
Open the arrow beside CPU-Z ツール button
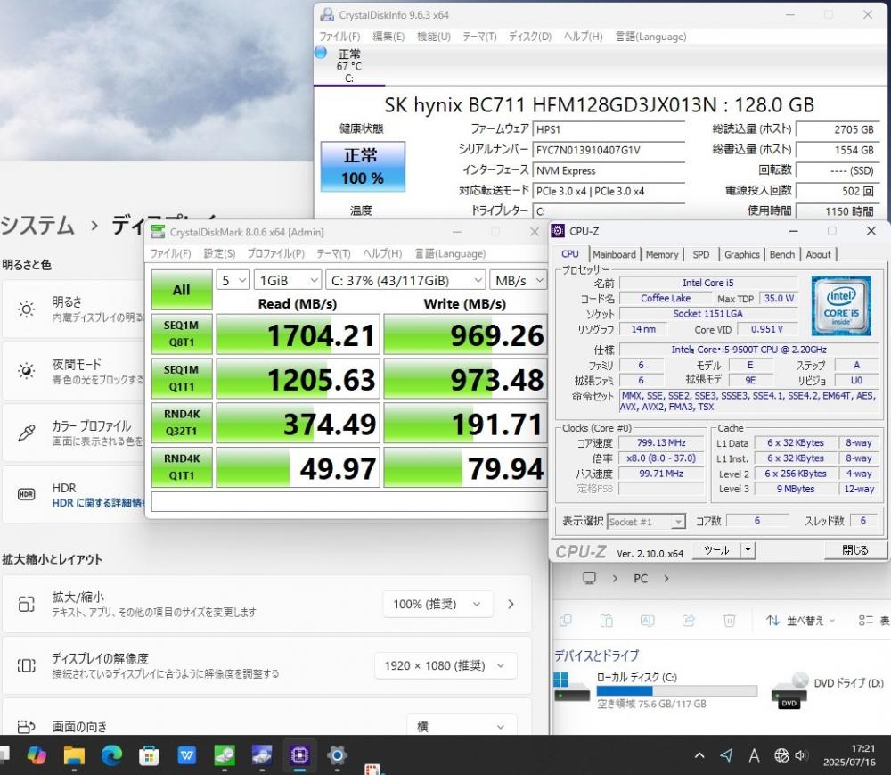tap(748, 550)
